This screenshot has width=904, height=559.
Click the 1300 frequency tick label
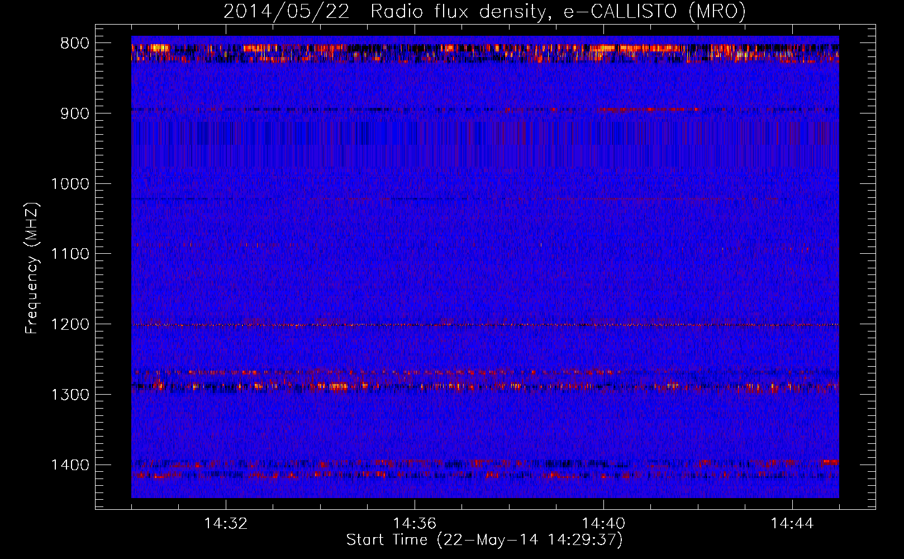70,395
